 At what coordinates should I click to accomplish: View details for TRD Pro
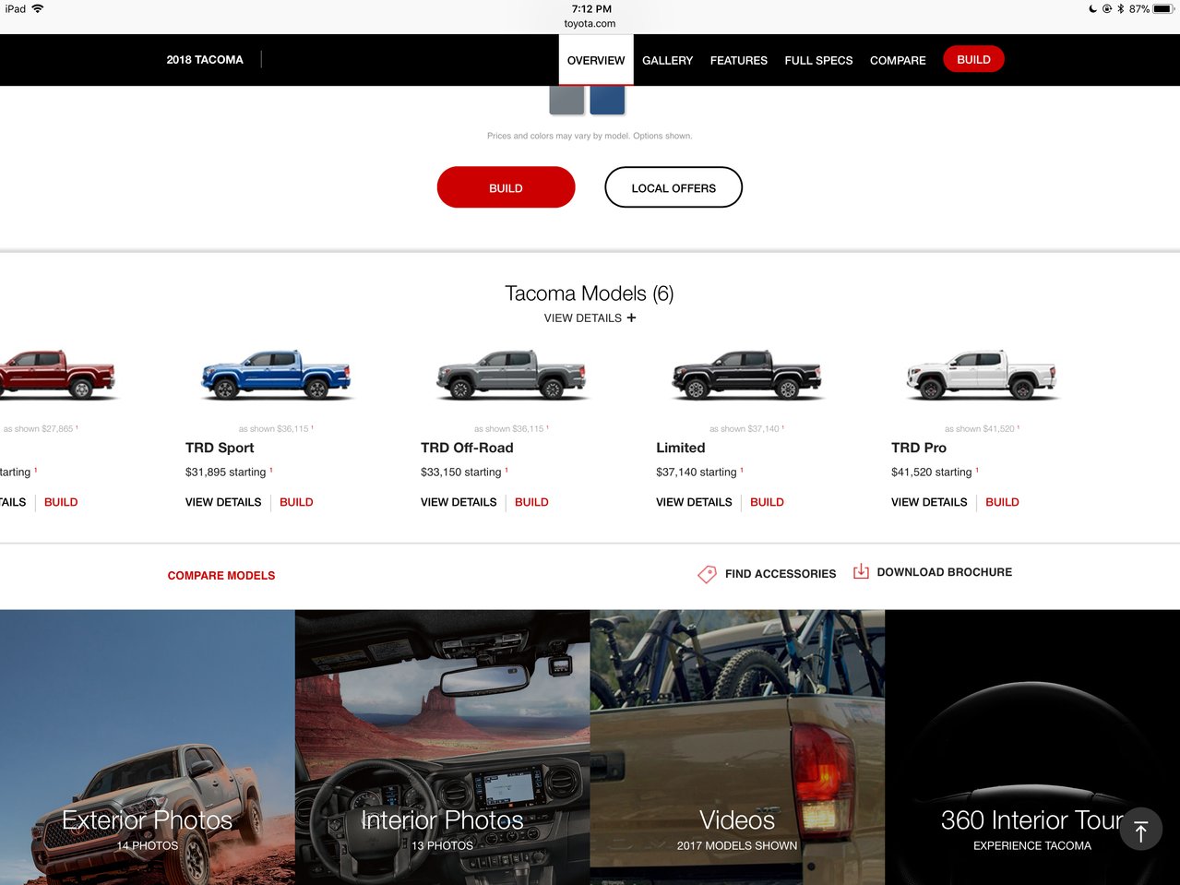pyautogui.click(x=929, y=502)
